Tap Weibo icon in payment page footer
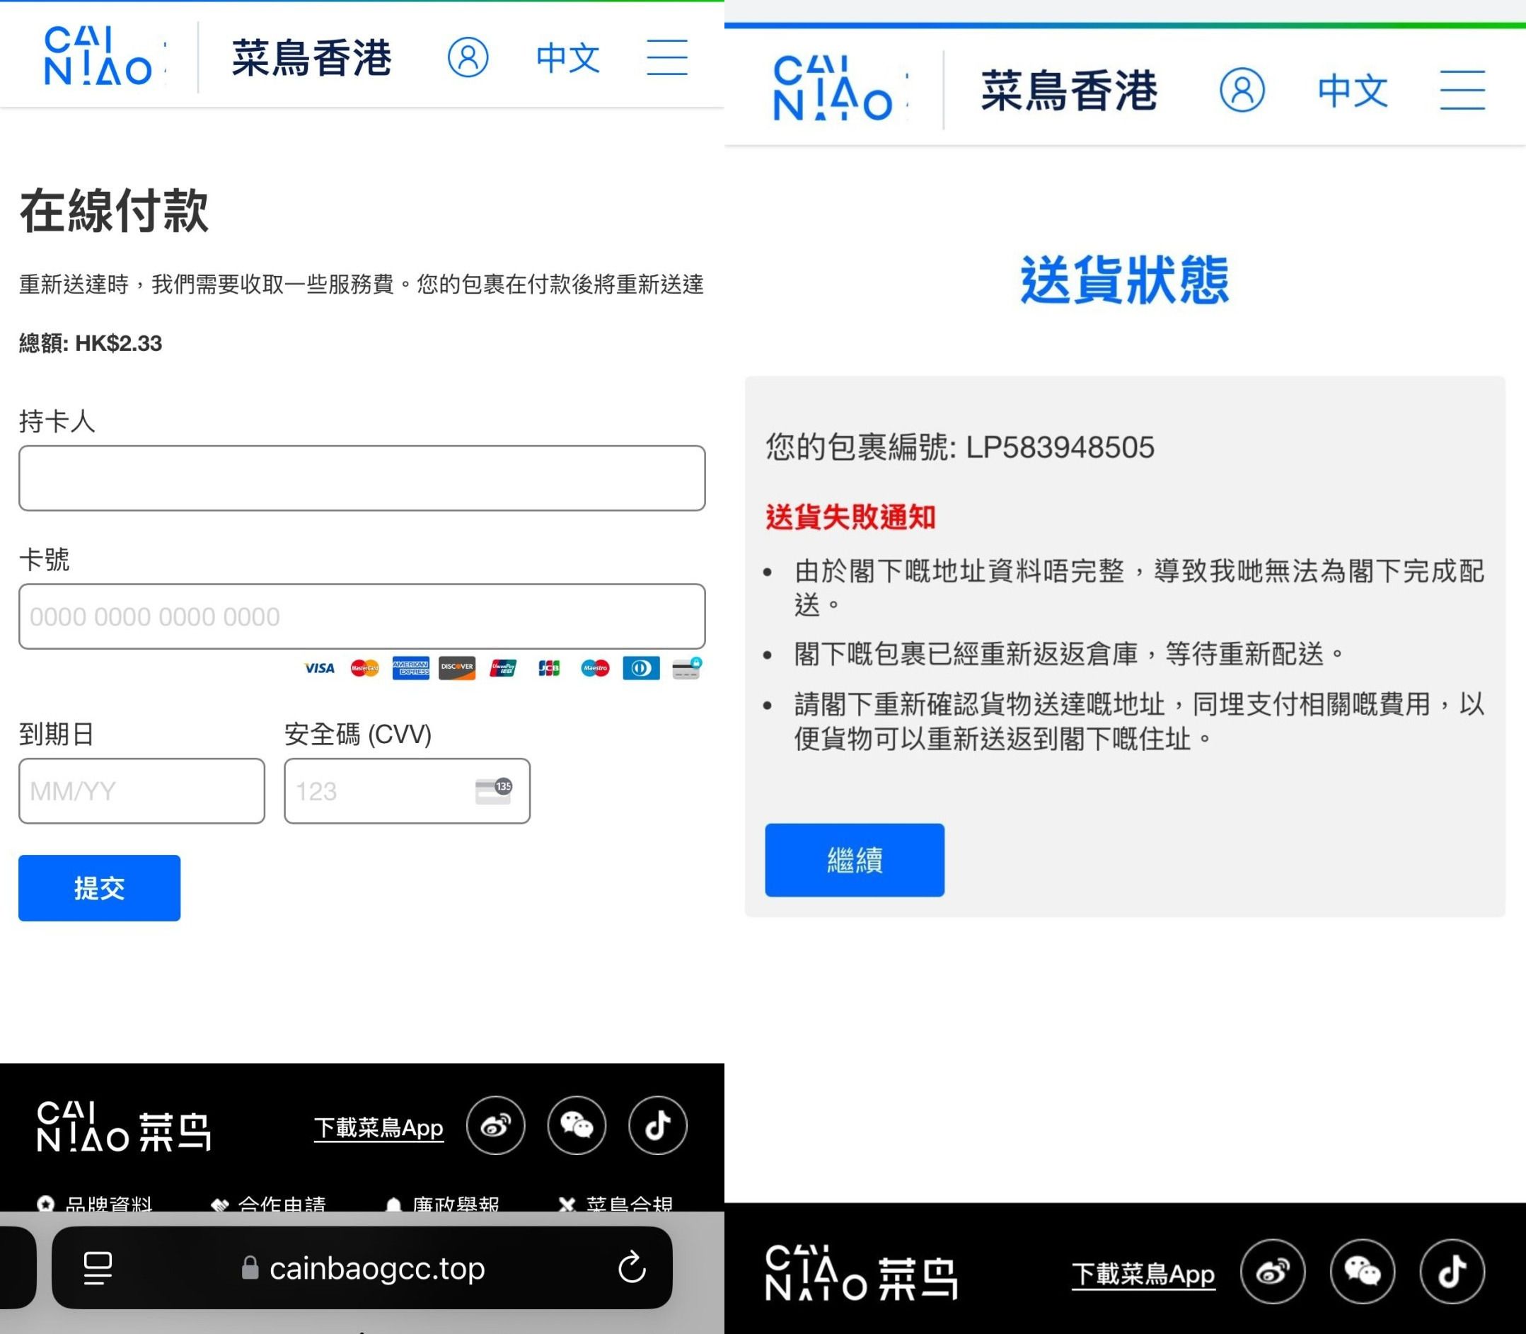The height and width of the screenshot is (1334, 1526). pyautogui.click(x=495, y=1125)
